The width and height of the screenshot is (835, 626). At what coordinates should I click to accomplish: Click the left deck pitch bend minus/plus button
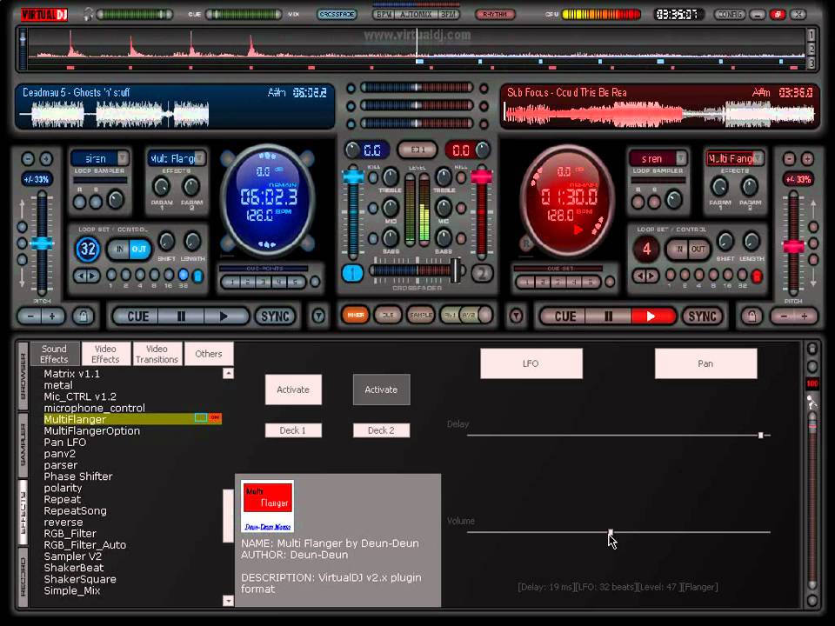41,316
